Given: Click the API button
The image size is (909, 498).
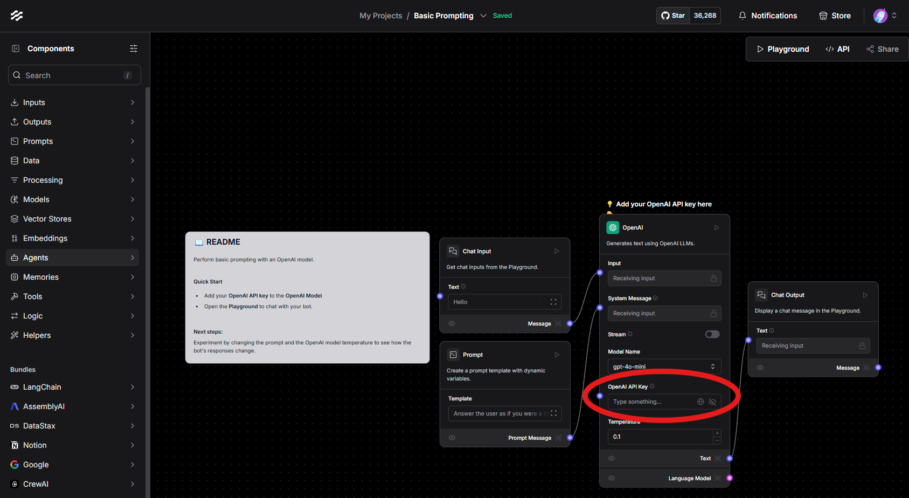Looking at the screenshot, I should click(x=837, y=49).
